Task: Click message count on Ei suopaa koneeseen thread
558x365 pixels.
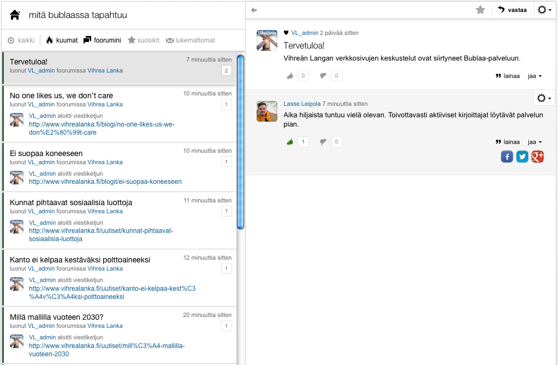Action: pyautogui.click(x=227, y=162)
